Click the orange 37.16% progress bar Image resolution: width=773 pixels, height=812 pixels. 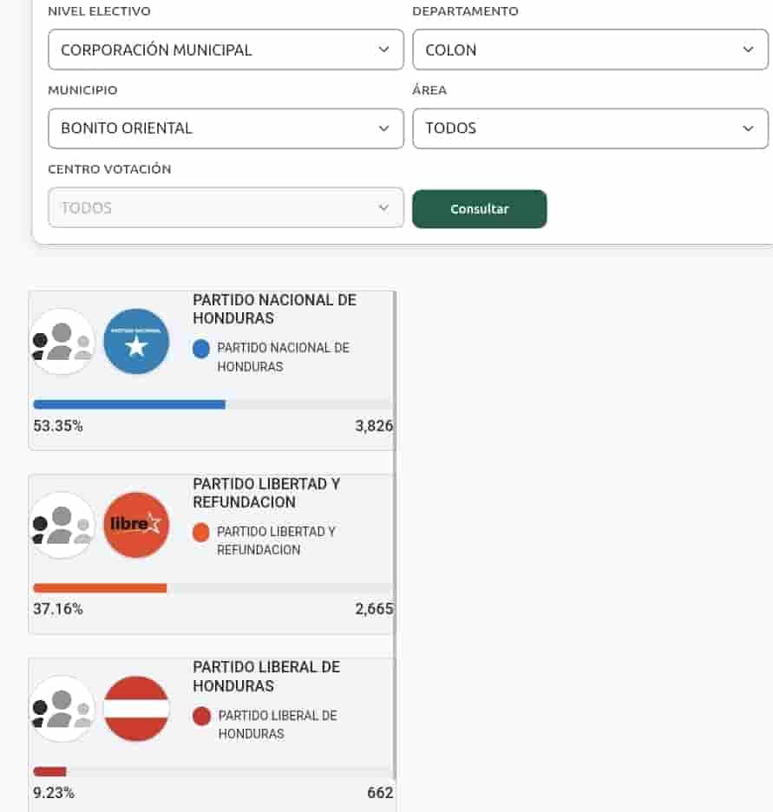click(x=100, y=588)
